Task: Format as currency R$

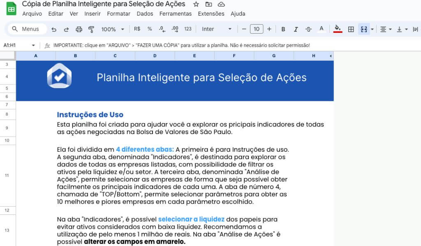Action: pos(137,29)
